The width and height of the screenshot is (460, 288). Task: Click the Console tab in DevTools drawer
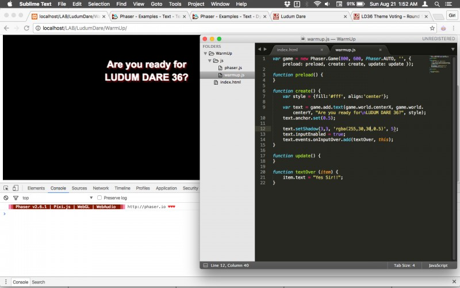point(21,282)
